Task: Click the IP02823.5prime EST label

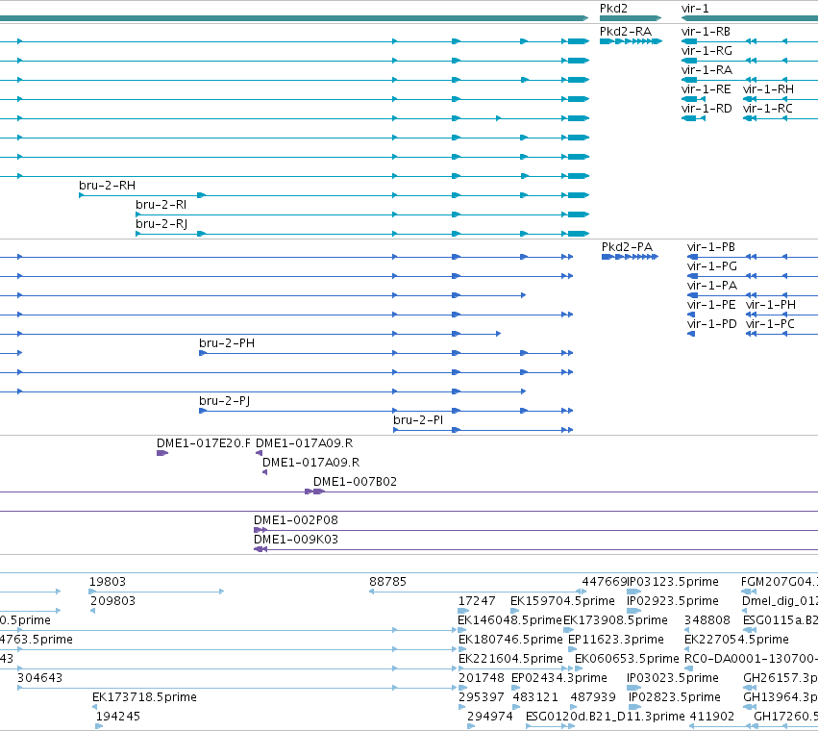Action: click(x=675, y=697)
